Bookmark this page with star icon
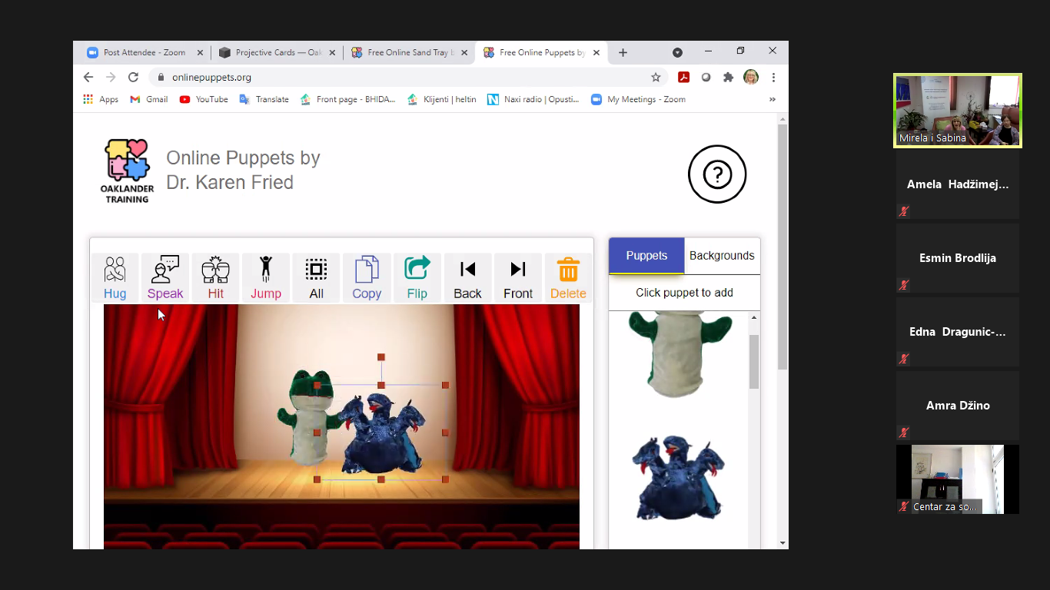The width and height of the screenshot is (1050, 590). point(656,77)
